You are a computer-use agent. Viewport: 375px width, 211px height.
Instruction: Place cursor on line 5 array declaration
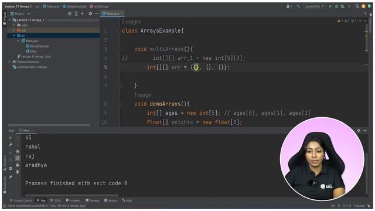click(188, 67)
